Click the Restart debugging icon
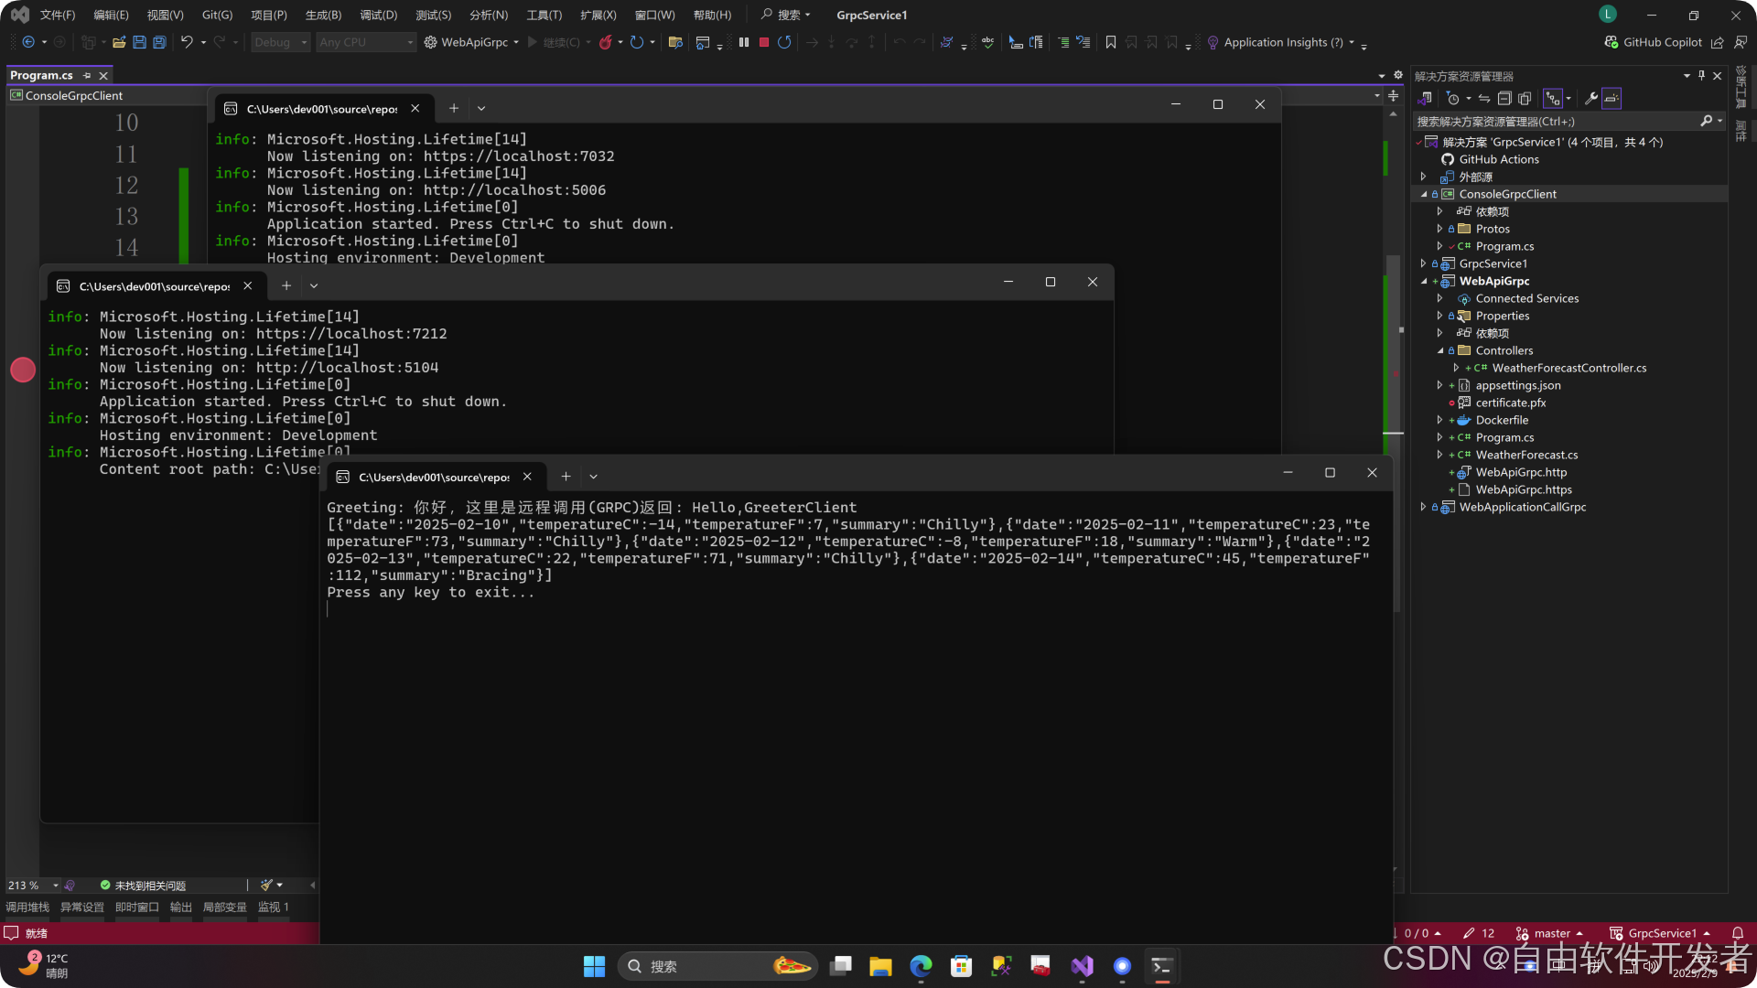This screenshot has width=1757, height=988. click(x=784, y=42)
